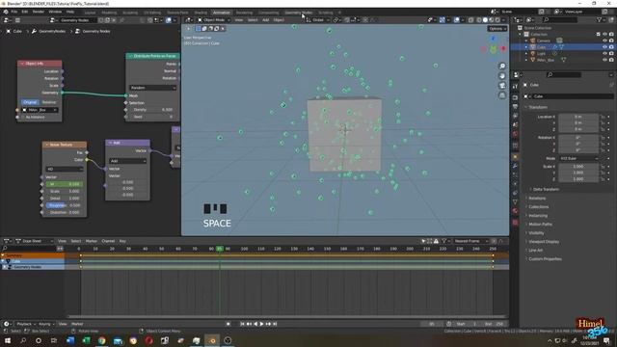
Task: Open the Render menu
Action: 39,12
